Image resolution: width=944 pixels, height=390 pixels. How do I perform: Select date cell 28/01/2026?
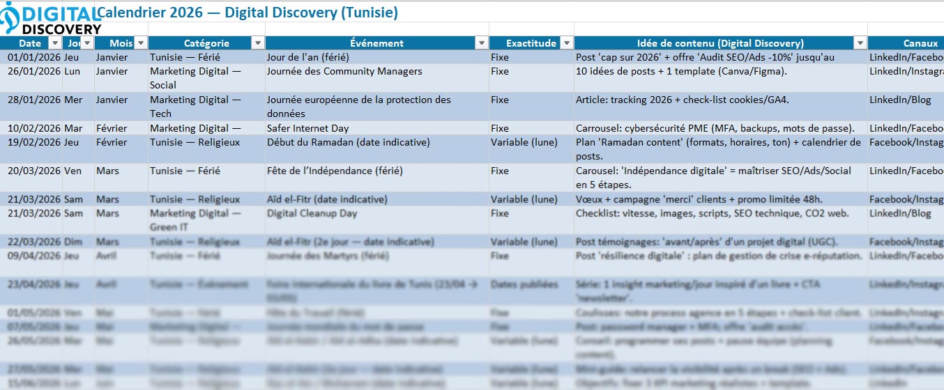pyautogui.click(x=32, y=107)
